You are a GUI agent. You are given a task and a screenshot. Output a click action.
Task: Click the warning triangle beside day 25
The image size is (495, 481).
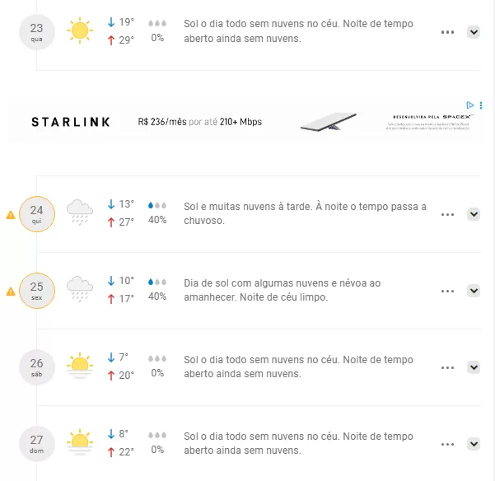[11, 291]
